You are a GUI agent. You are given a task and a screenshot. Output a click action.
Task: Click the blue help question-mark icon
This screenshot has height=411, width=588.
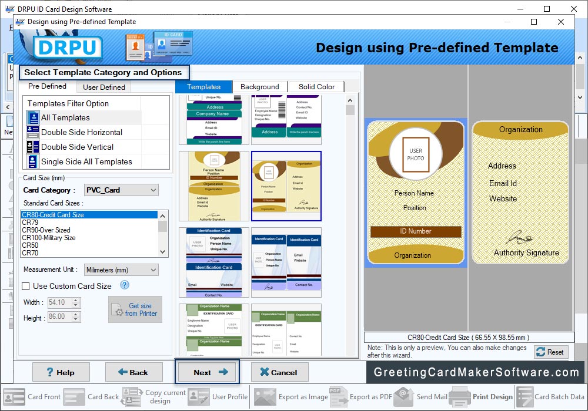point(125,285)
